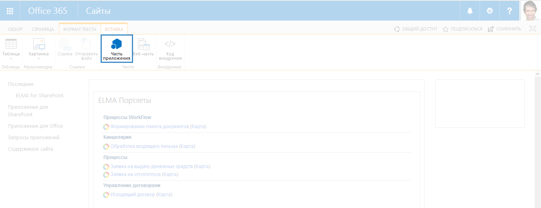Insert table using Таблица icon

11,44
